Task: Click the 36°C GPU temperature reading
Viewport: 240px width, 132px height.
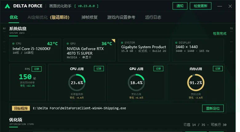Action: click(107, 44)
